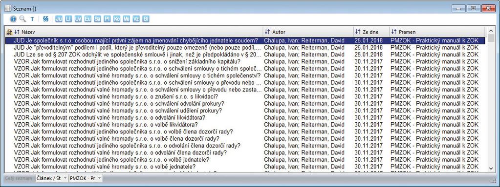Select row about snížení základního kapitálu
The height and width of the screenshot is (187, 500).
click(x=245, y=61)
